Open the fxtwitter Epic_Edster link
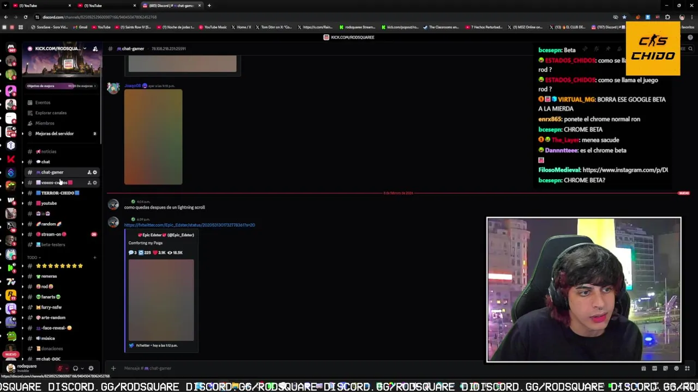Screen dimensions: 698x392 tap(189, 225)
